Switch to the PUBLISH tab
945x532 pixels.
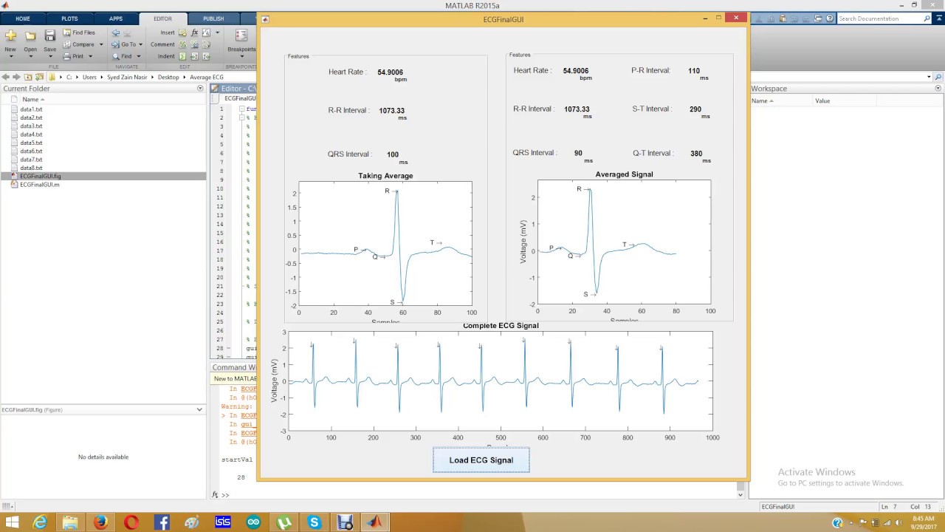coord(213,18)
